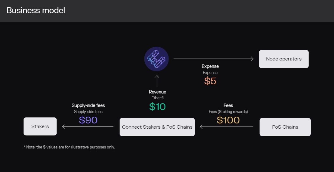Image resolution: width=334 pixels, height=172 pixels.
Task: Click the Node operators box
Action: pyautogui.click(x=284, y=59)
